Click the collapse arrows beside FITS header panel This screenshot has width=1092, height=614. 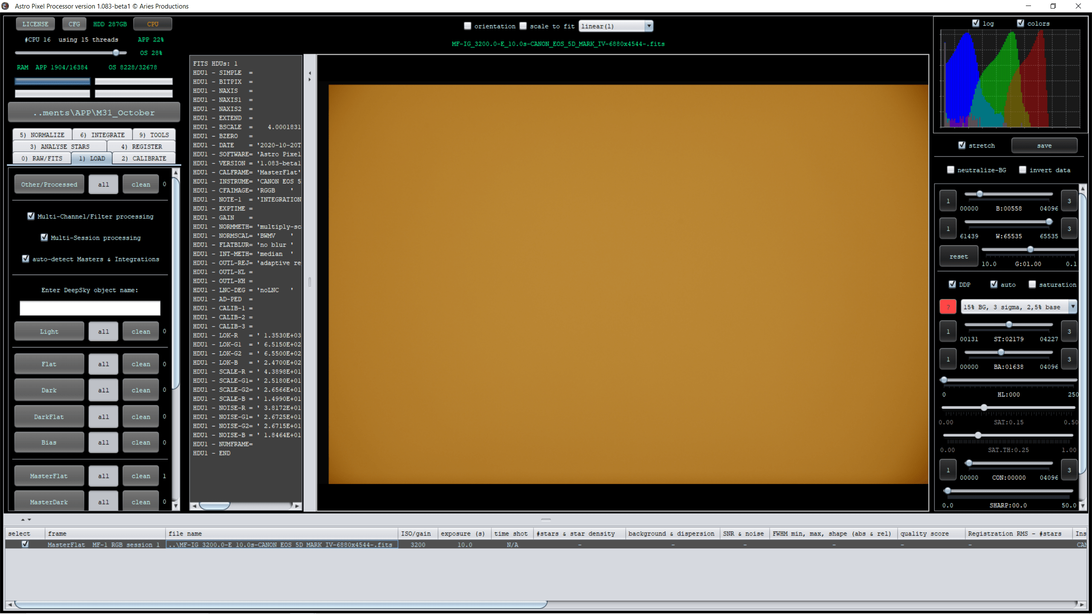click(x=310, y=76)
